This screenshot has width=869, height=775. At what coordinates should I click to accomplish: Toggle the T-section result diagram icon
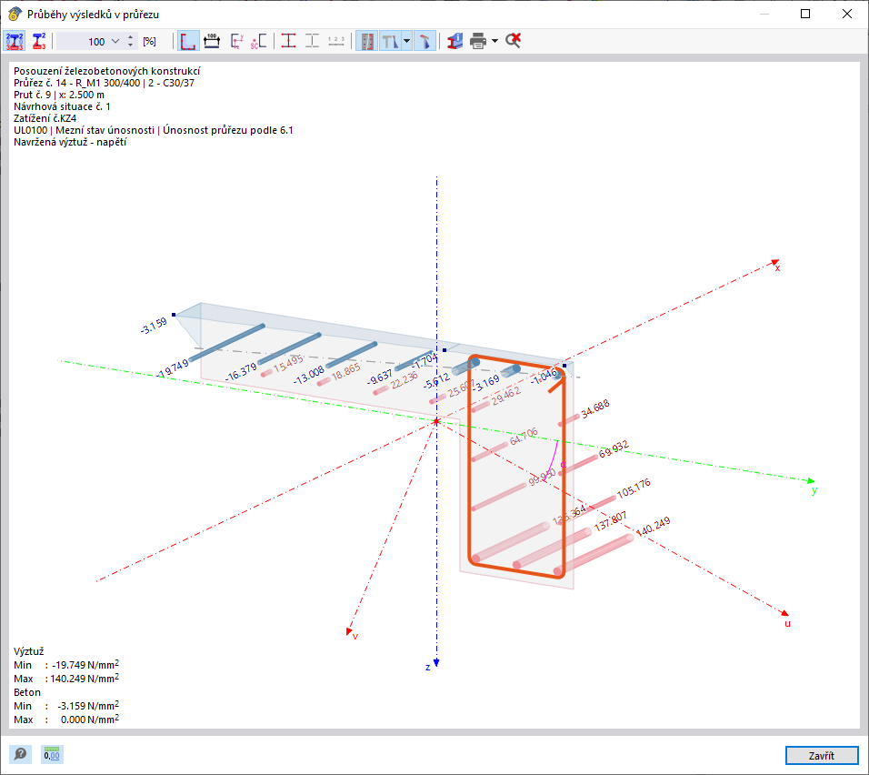(x=390, y=41)
